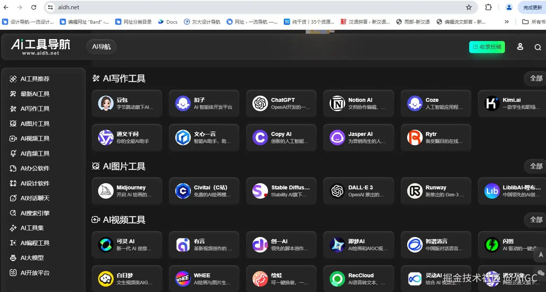546x292 pixels.
Task: Click the WHEE logo icon
Action: coord(183,279)
